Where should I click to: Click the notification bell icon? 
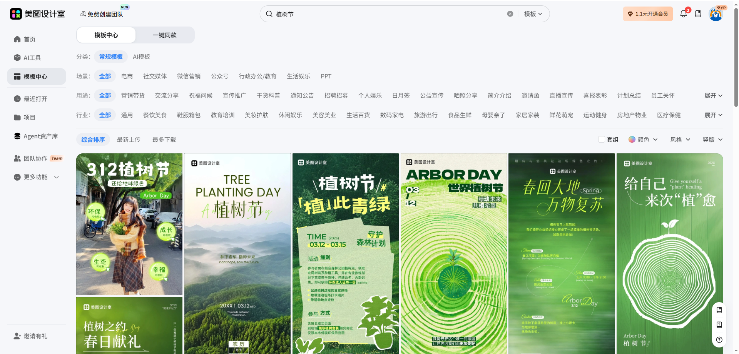click(684, 14)
